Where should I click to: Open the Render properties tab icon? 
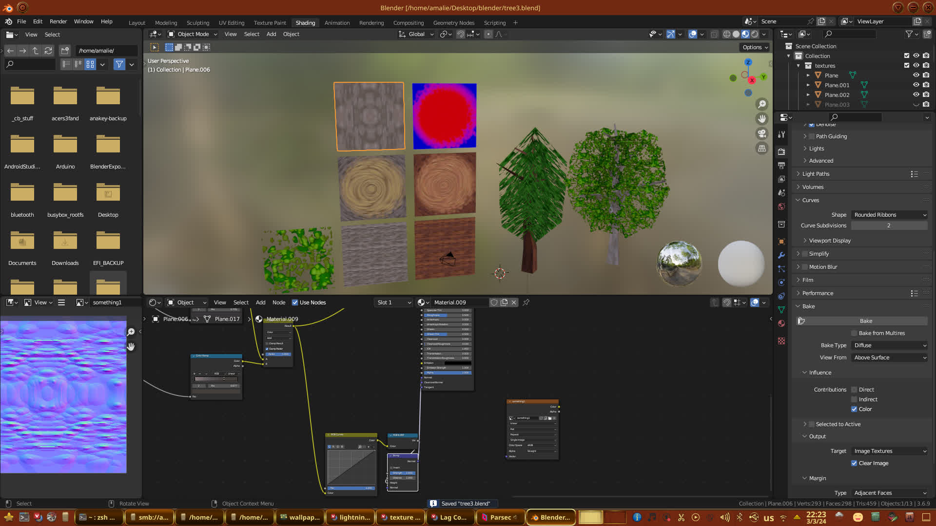(781, 151)
